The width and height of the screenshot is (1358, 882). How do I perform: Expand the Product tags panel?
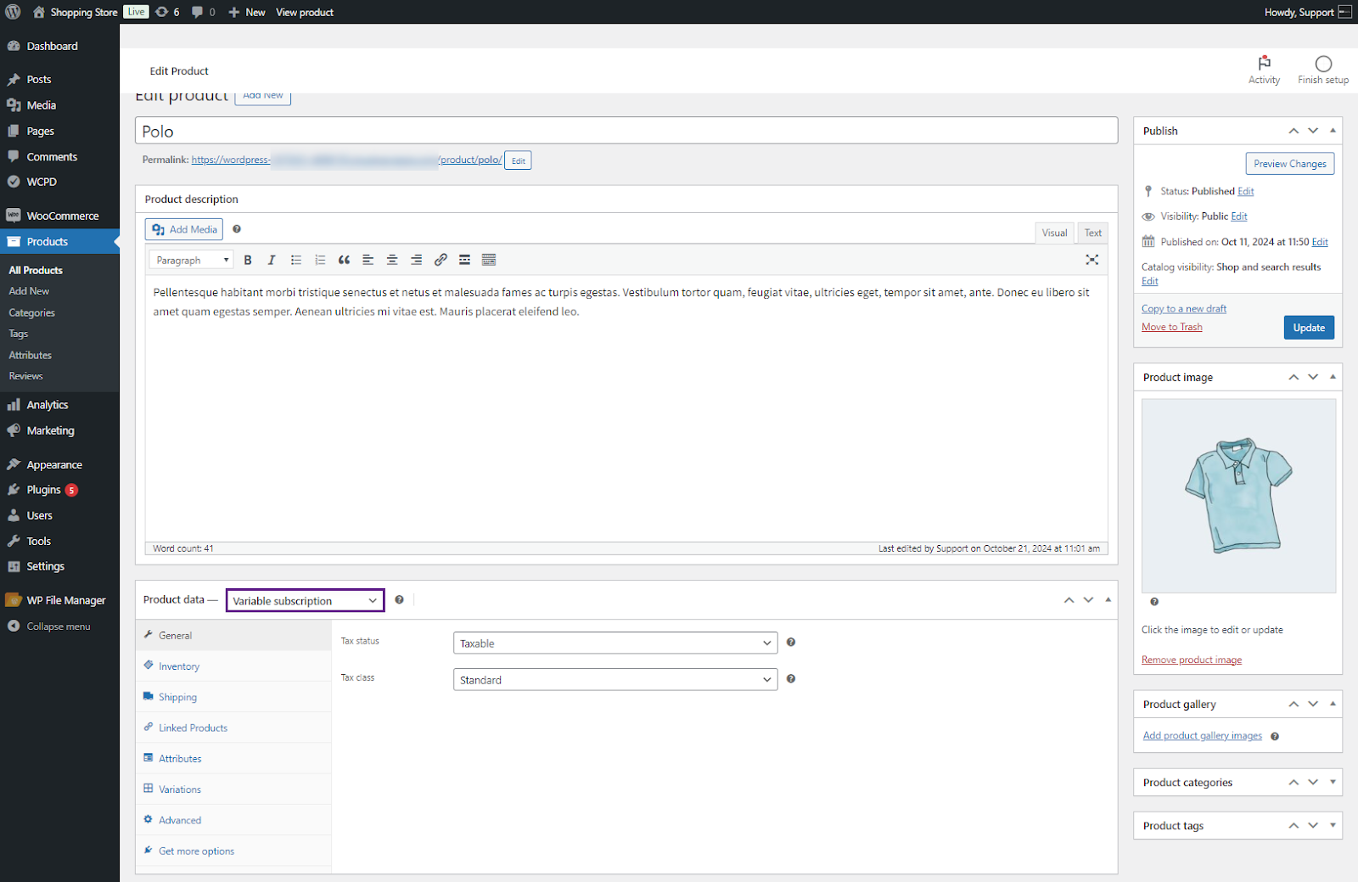[x=1333, y=825]
